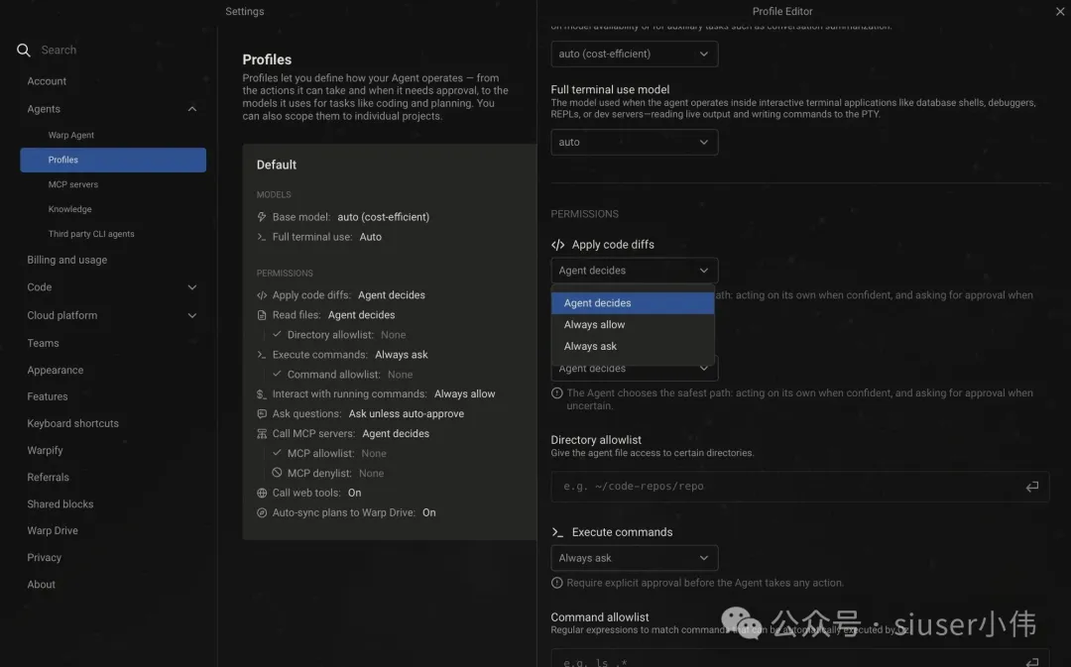Click the server icon beside Call MCP servers
Viewport: 1071px width, 667px height.
pyautogui.click(x=262, y=434)
